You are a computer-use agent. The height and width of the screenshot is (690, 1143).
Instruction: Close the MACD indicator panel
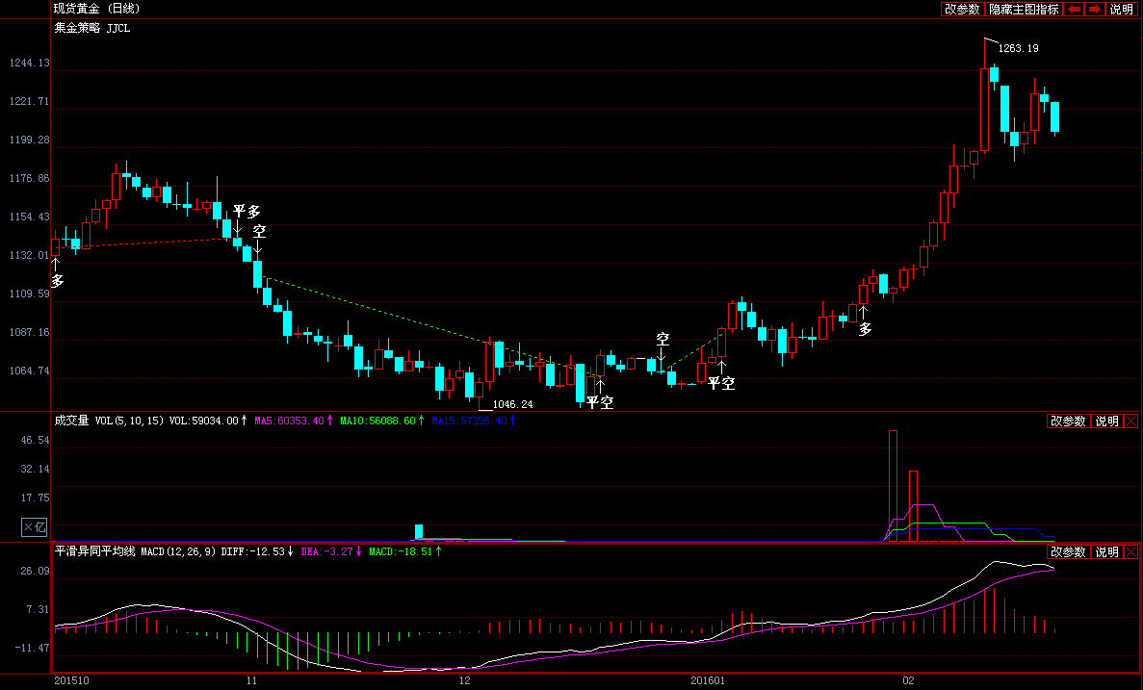[1130, 552]
